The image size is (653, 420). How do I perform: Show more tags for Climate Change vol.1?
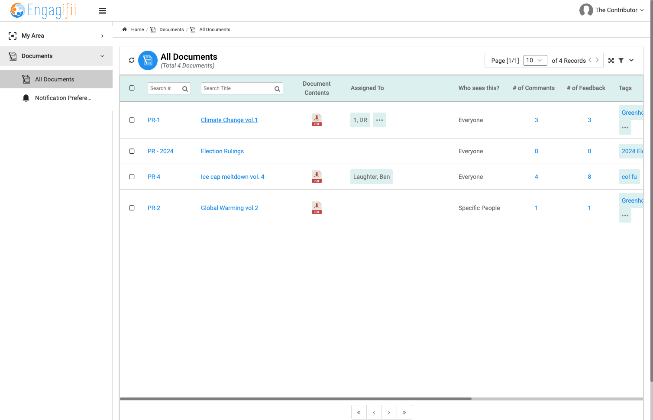coord(625,128)
